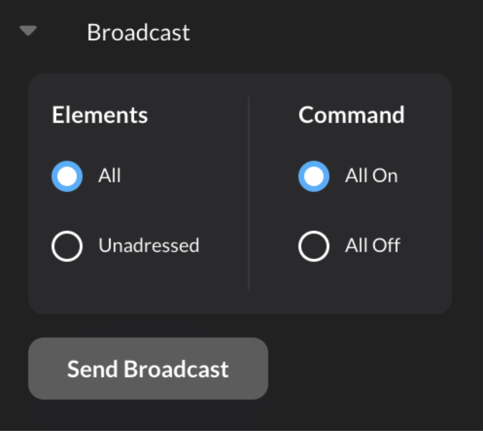This screenshot has height=431, width=483.
Task: Click the vertical divider between Elements and Command
Action: pos(249,194)
